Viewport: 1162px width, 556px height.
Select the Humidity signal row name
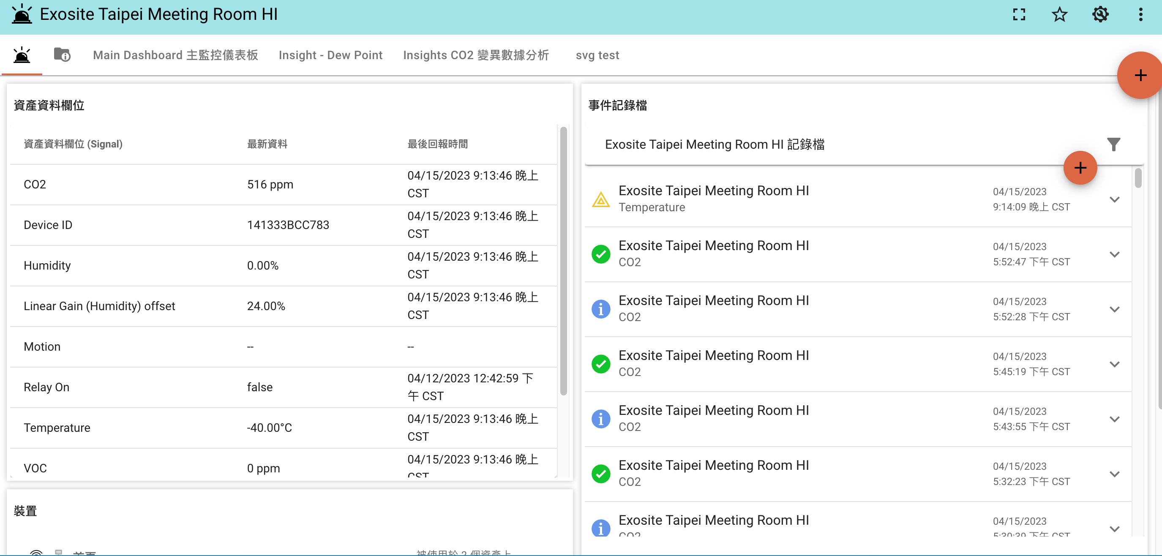pyautogui.click(x=47, y=266)
